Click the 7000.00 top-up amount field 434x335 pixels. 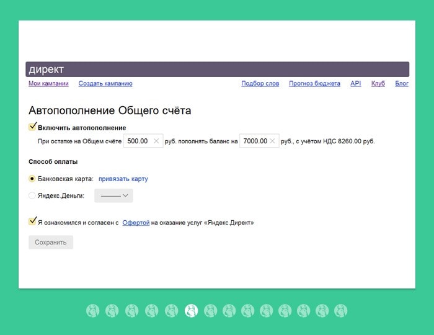(x=259, y=141)
